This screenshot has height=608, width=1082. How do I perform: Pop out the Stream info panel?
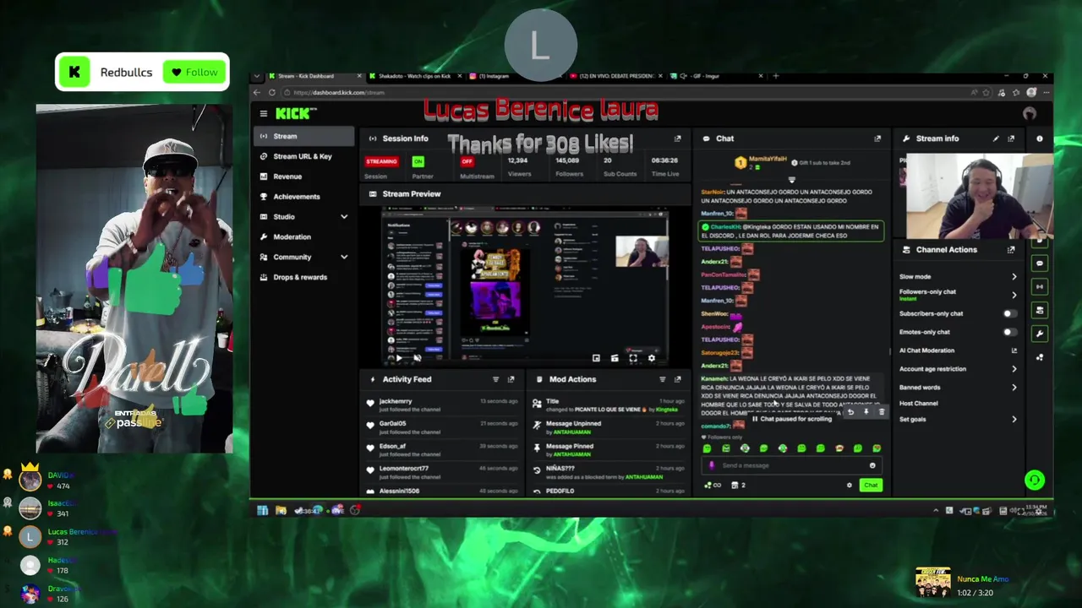point(1011,138)
